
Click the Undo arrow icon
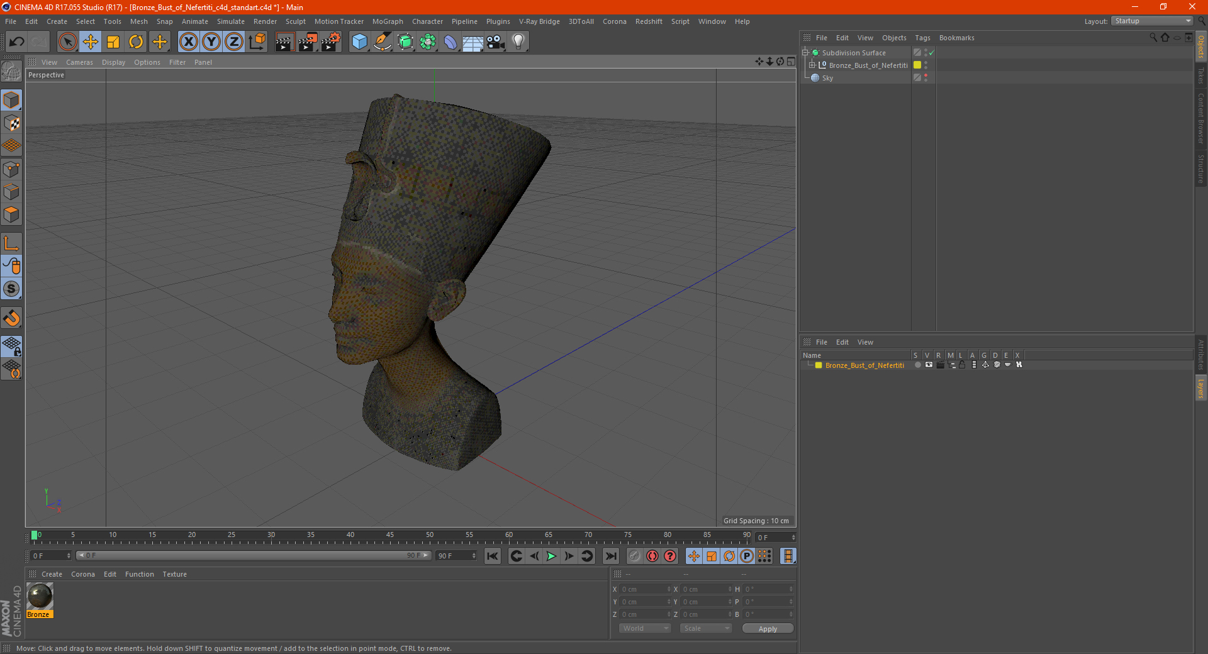click(17, 42)
